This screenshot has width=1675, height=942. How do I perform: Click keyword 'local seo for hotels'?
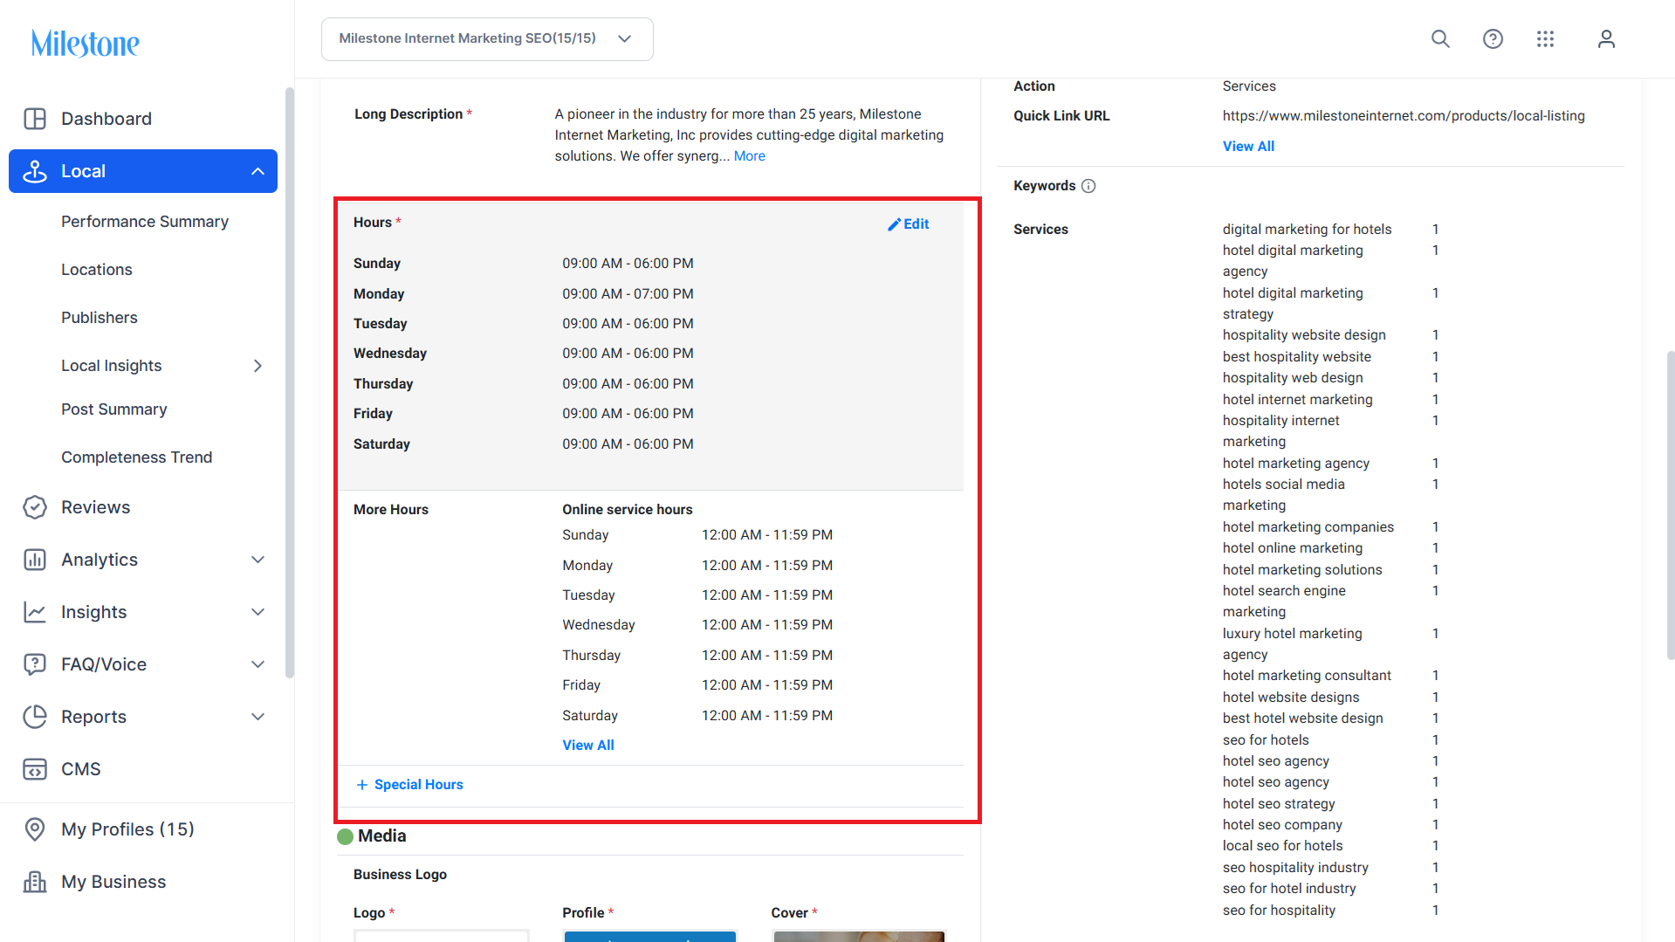(x=1283, y=846)
